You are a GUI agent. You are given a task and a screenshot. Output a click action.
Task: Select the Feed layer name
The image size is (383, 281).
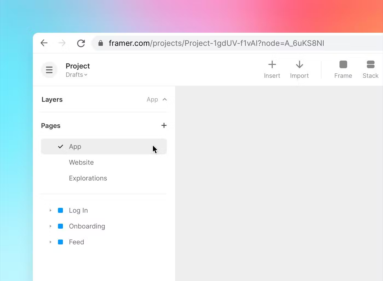pos(76,242)
